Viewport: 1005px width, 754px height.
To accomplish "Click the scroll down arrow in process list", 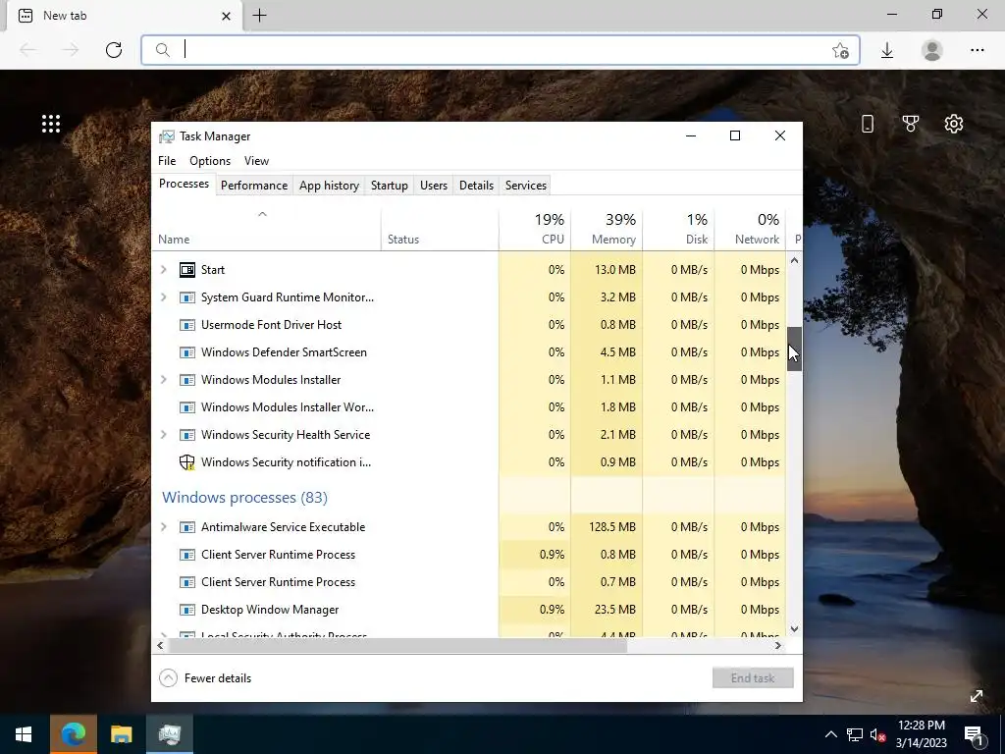I will pyautogui.click(x=794, y=629).
